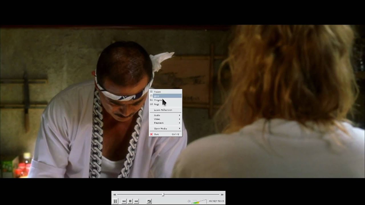This screenshot has height=205, width=365.
Task: Adjust the volume level slider
Action: click(x=199, y=202)
